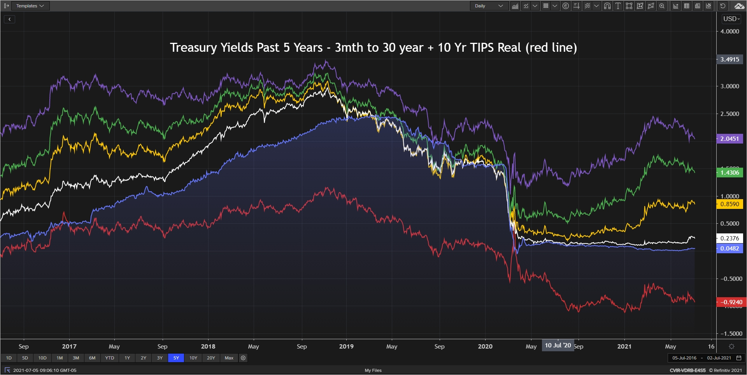Image resolution: width=747 pixels, height=375 pixels.
Task: Click the back chevron button
Action: tap(9, 19)
